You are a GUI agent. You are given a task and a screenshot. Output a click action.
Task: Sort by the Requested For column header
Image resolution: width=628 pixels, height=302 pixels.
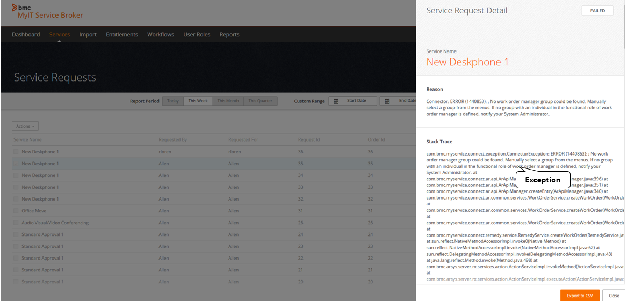pos(243,139)
